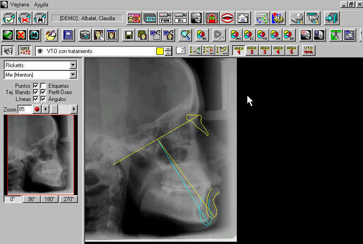Image resolution: width=363 pixels, height=244 pixels.
Task: Click the zoom slider thumb
Action: pyautogui.click(x=54, y=109)
